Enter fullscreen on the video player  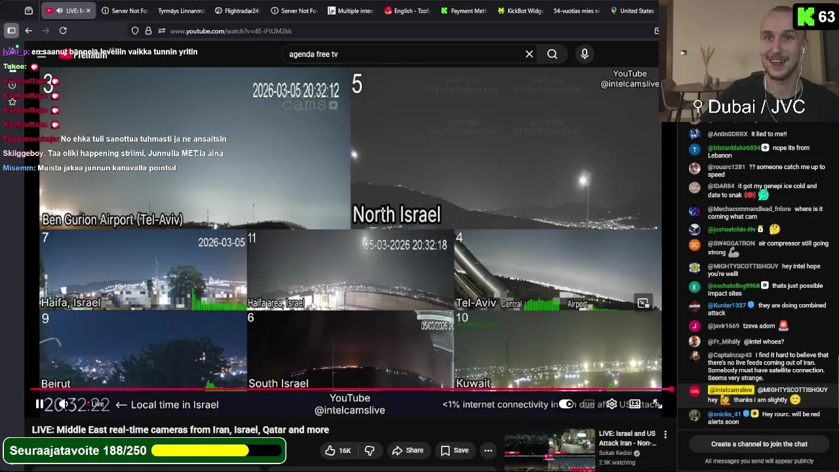657,404
